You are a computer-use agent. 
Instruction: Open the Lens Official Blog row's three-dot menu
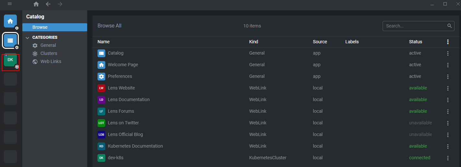[x=448, y=135]
